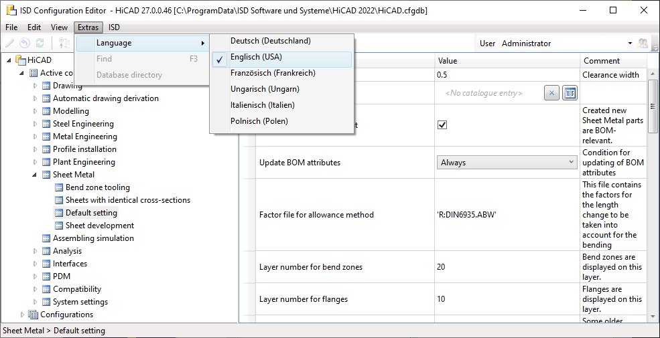Click the Profile installation table icon
This screenshot has height=338, width=660.
pos(46,149)
